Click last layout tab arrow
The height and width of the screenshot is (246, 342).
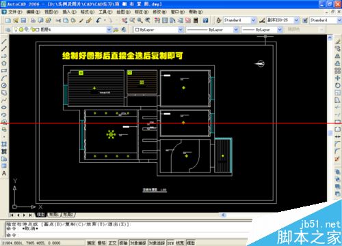(30, 215)
